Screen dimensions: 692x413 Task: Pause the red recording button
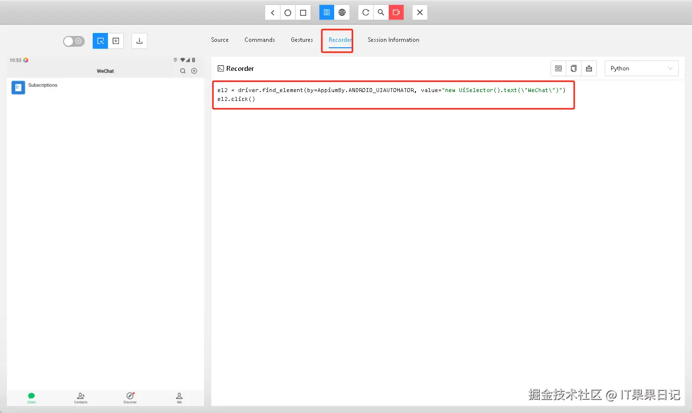[396, 12]
